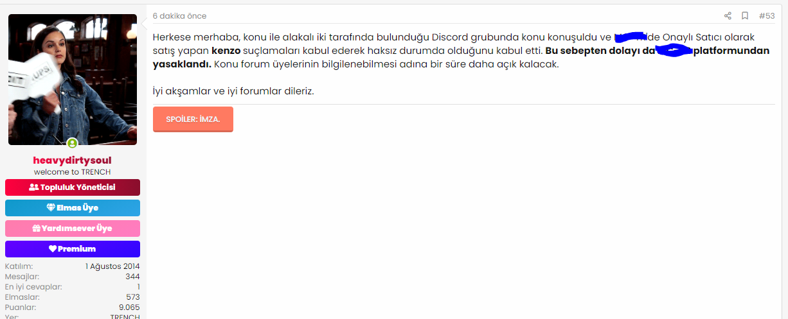Click the green online status indicator on avatar

tap(72, 143)
